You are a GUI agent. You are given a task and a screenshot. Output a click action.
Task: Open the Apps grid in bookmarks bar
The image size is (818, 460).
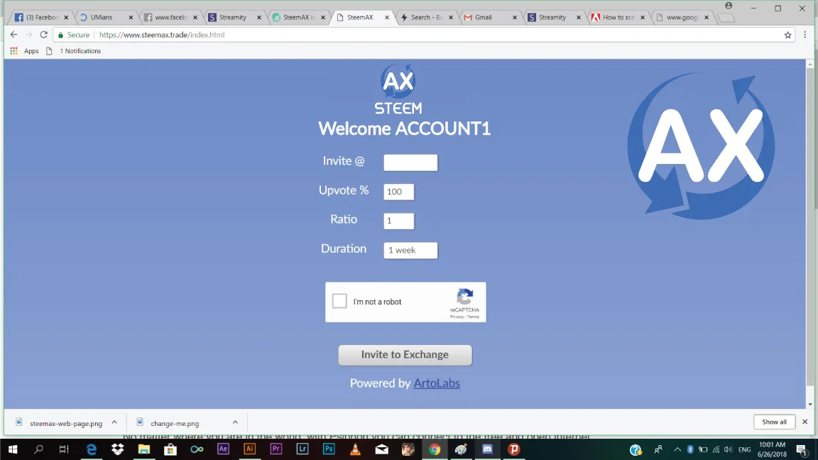click(x=25, y=51)
